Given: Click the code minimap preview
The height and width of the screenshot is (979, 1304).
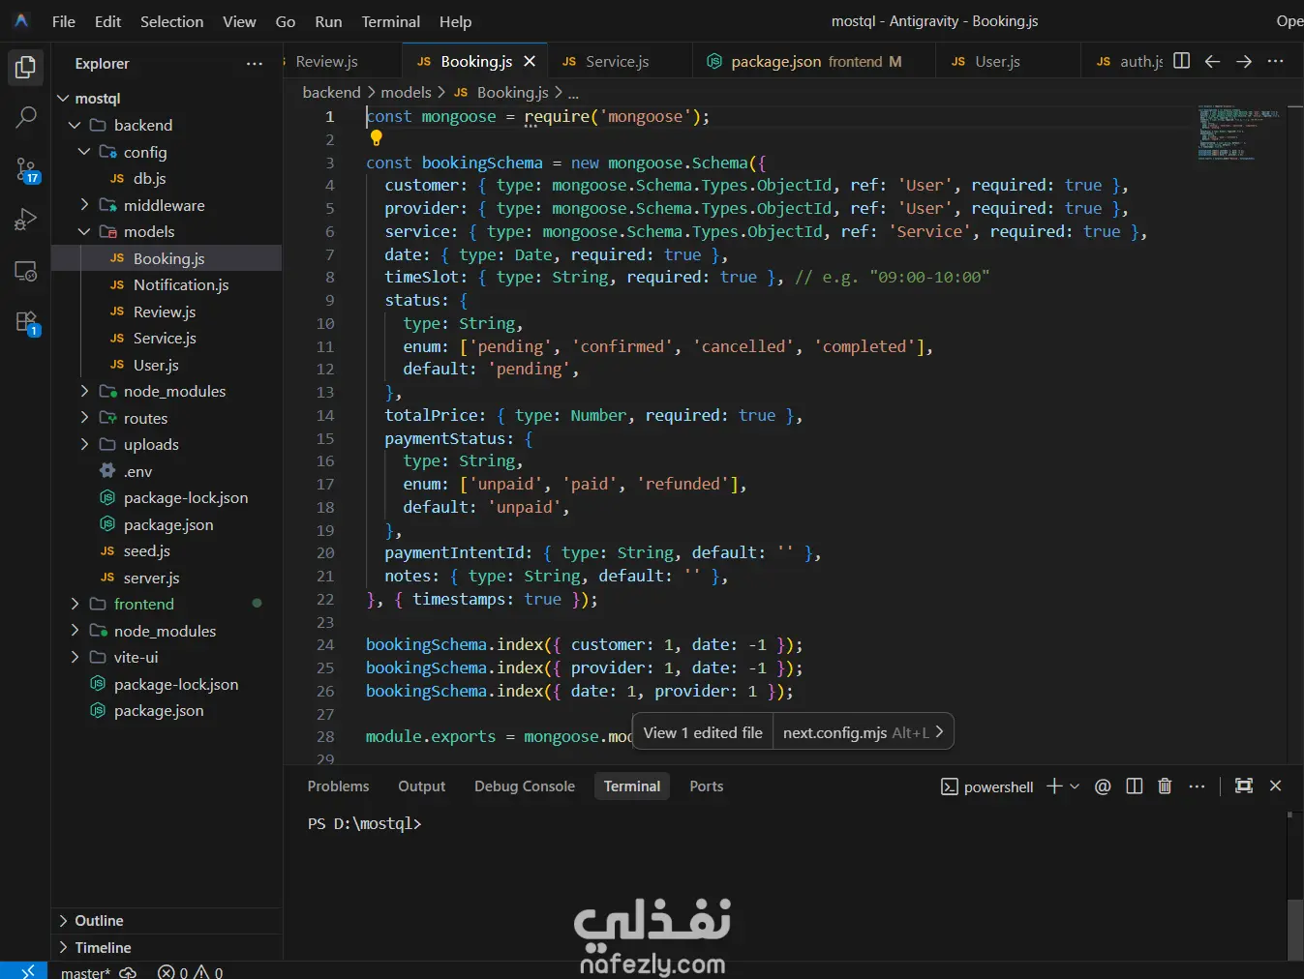Looking at the screenshot, I should pos(1239,132).
